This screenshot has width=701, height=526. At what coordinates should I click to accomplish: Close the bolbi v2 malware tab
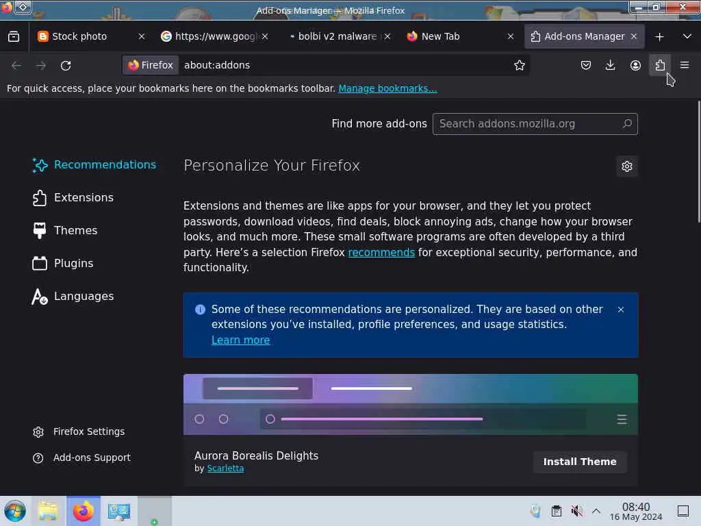click(x=387, y=37)
